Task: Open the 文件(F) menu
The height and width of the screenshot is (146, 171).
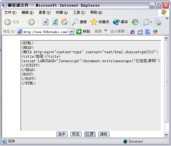Action: tap(10, 12)
